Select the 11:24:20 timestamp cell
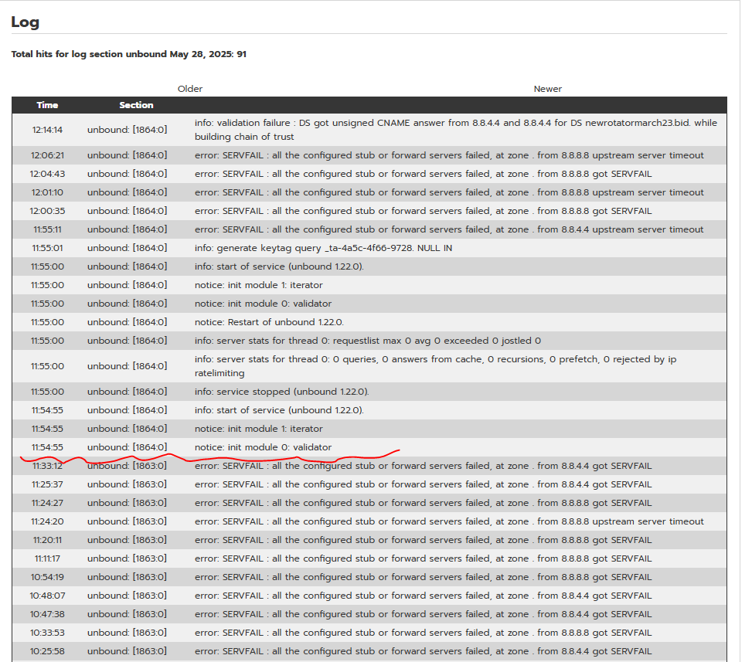This screenshot has height=662, width=752. pos(47,521)
